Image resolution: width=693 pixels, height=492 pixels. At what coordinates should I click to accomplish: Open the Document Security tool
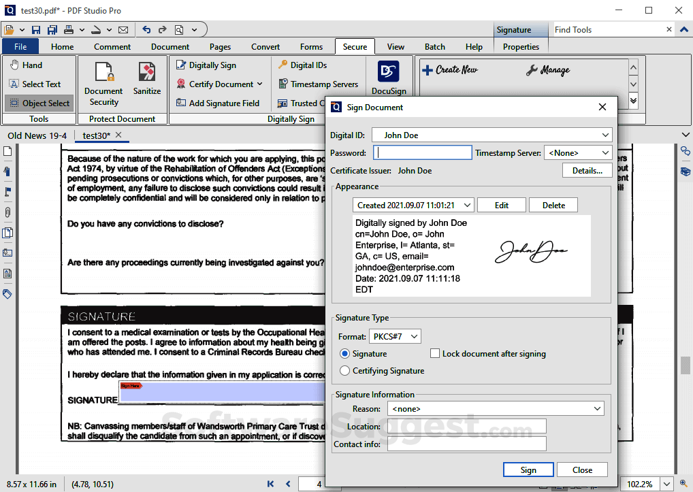103,82
